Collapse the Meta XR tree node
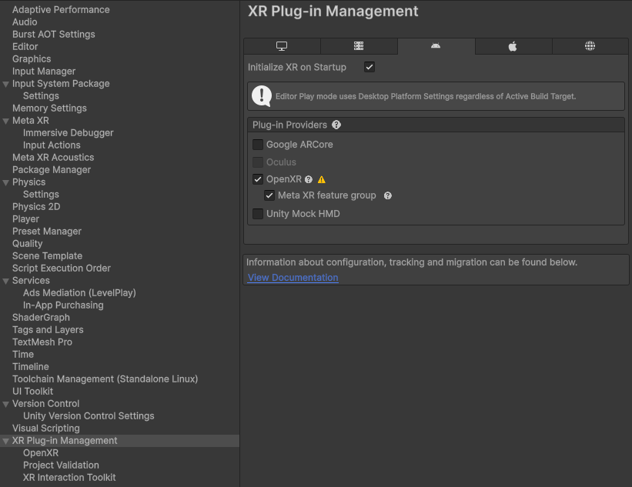Viewport: 632px width, 487px height. click(5, 122)
